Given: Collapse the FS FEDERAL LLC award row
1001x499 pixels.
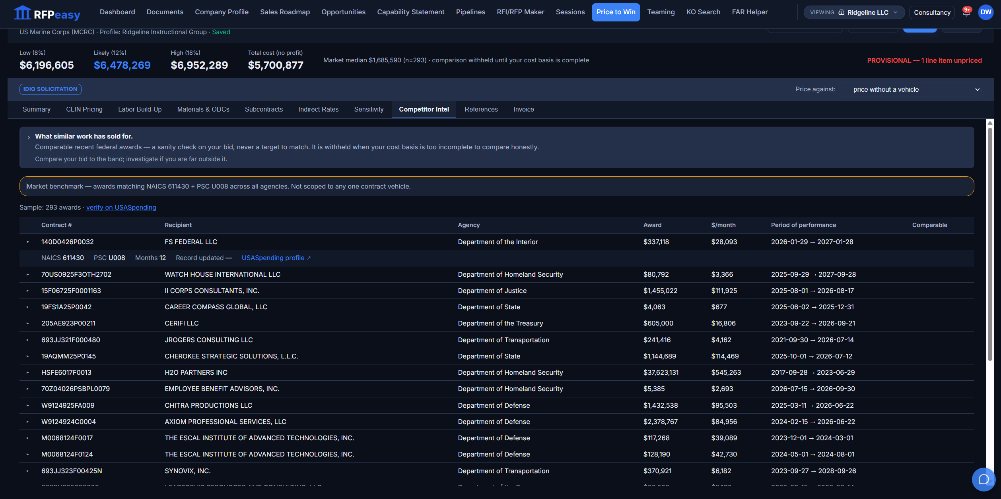Looking at the screenshot, I should coord(28,242).
